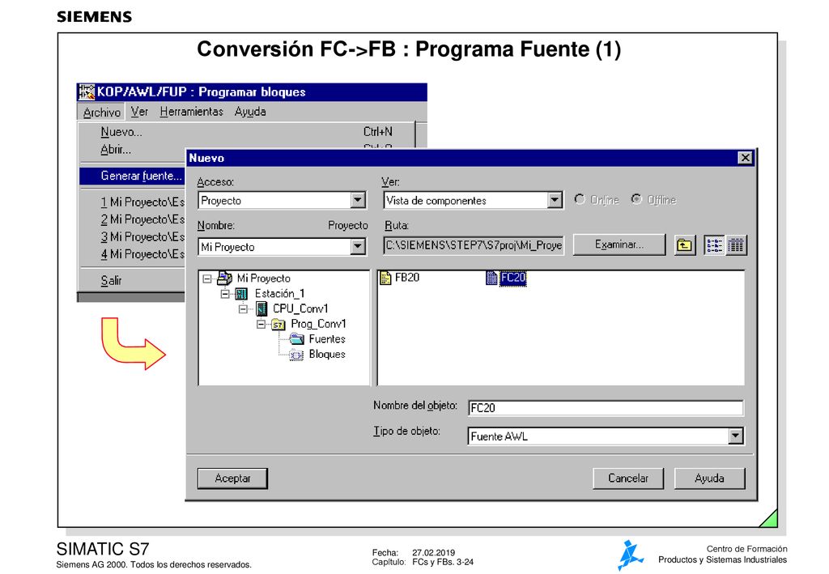This screenshot has height=574, width=829.
Task: Click the Ayuda button in dialog
Action: point(709,478)
